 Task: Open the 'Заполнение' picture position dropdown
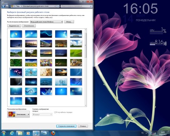[x=19, y=114]
